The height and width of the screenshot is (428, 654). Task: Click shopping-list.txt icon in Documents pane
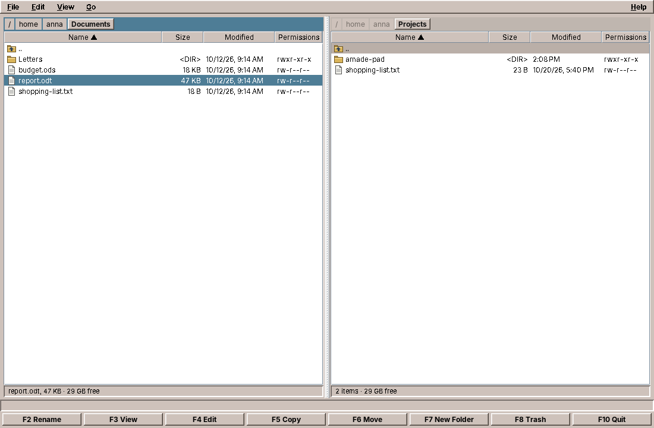pyautogui.click(x=12, y=92)
